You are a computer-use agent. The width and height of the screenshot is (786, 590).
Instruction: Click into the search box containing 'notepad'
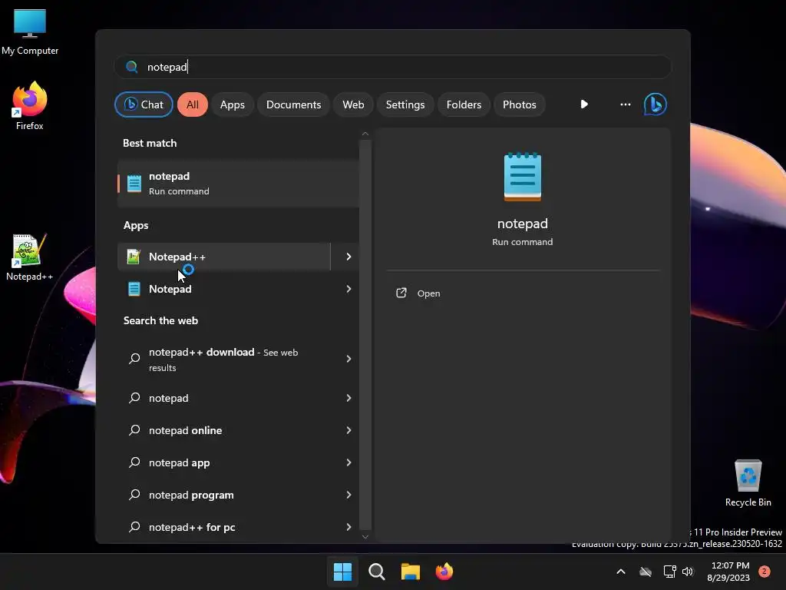coord(393,67)
